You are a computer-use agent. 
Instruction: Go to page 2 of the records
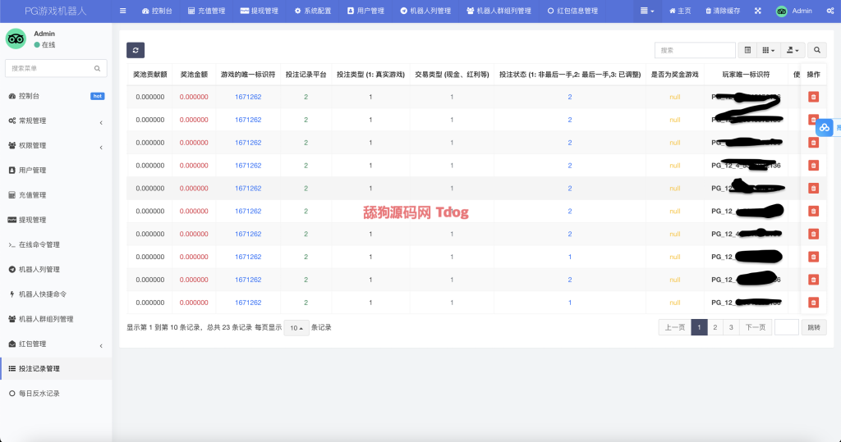coord(715,328)
